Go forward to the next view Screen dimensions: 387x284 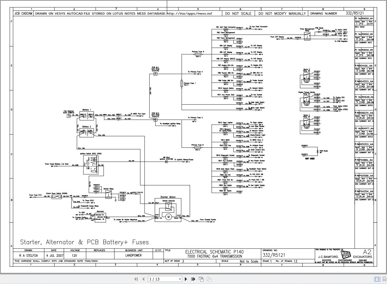click(209, 279)
